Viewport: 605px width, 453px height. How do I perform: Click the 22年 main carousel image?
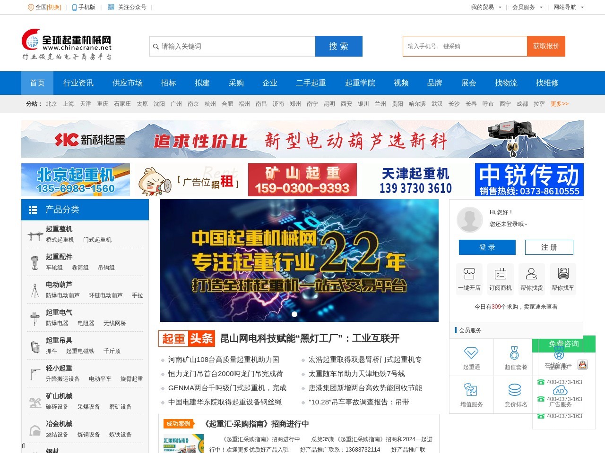pyautogui.click(x=299, y=260)
